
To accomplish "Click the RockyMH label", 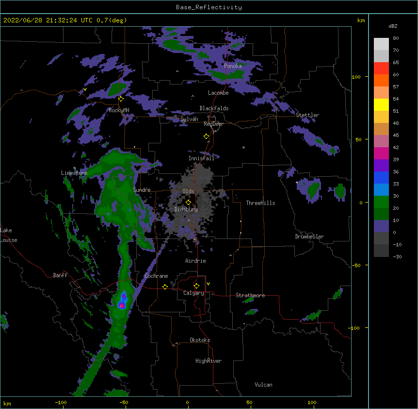I will point(119,110).
